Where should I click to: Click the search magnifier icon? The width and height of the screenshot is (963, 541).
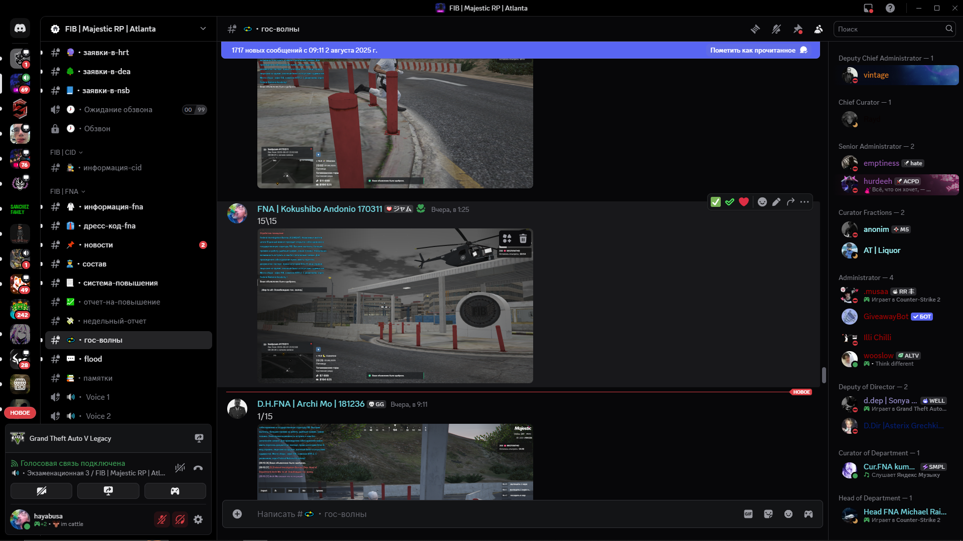tap(949, 29)
